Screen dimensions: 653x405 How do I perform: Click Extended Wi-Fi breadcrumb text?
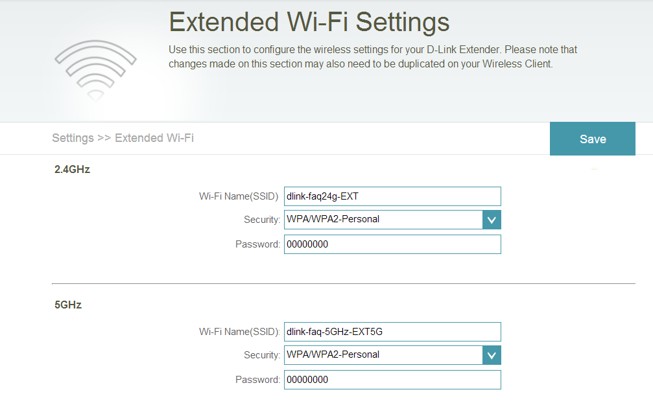pyautogui.click(x=154, y=138)
